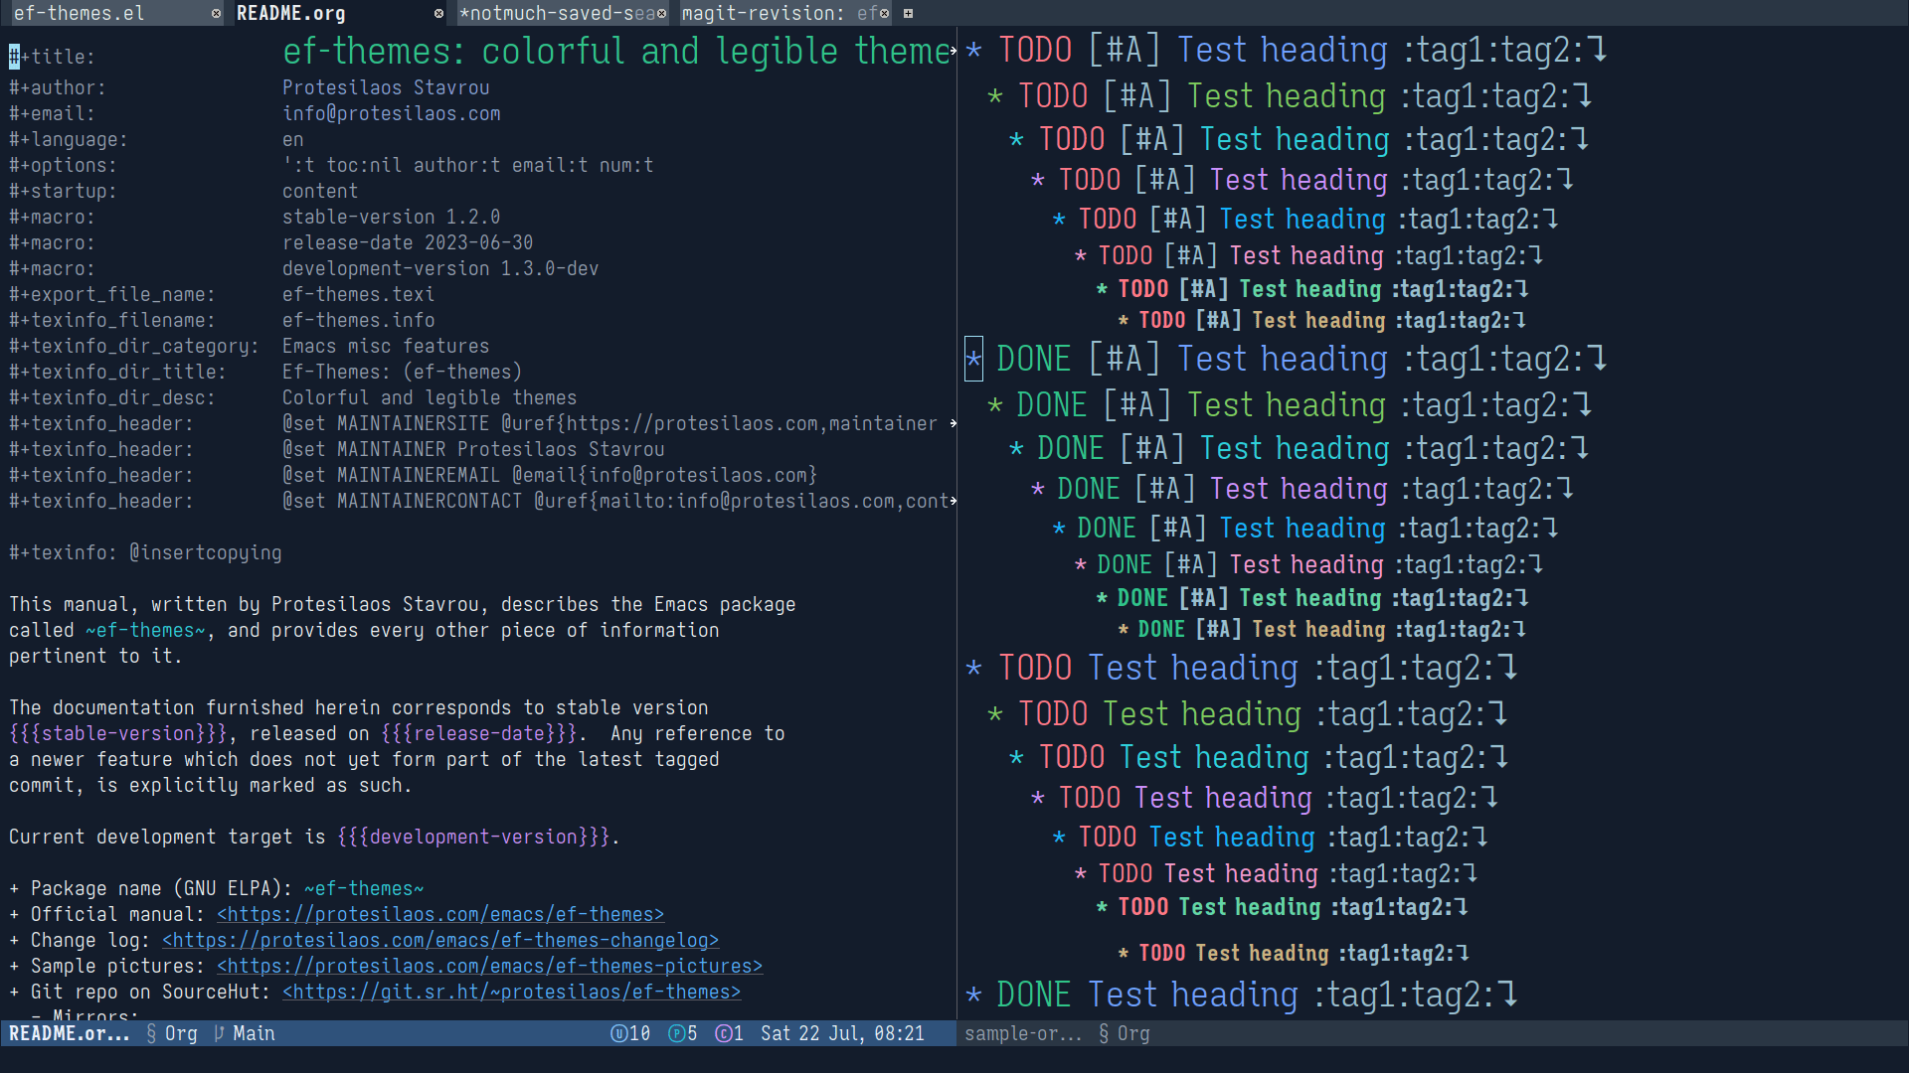This screenshot has height=1073, width=1909.
Task: Expand the second-level TODO [#A] heading fold arrow
Action: tap(1584, 96)
